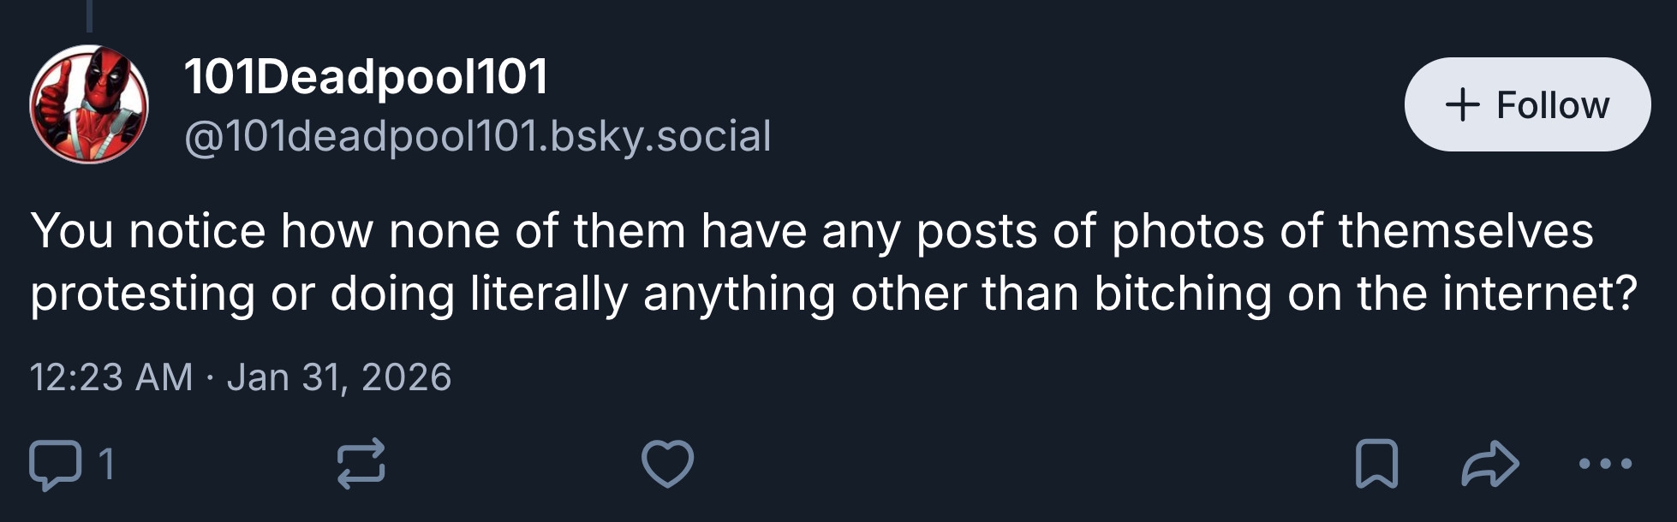Click the @101deadpool101.bsky.social handle
This screenshot has width=1677, height=522.
pos(477,136)
